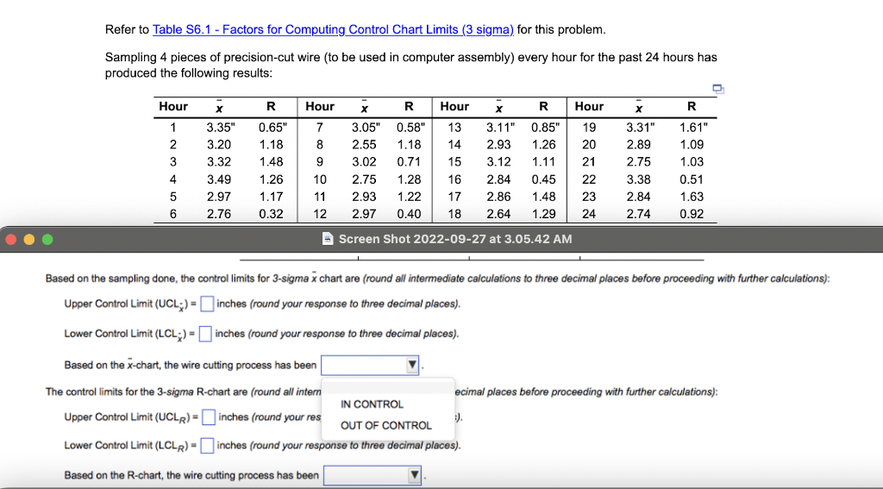Screen dimensions: 883x489
Task: Click the R value 0.92 for hour 24
Action: click(x=692, y=214)
